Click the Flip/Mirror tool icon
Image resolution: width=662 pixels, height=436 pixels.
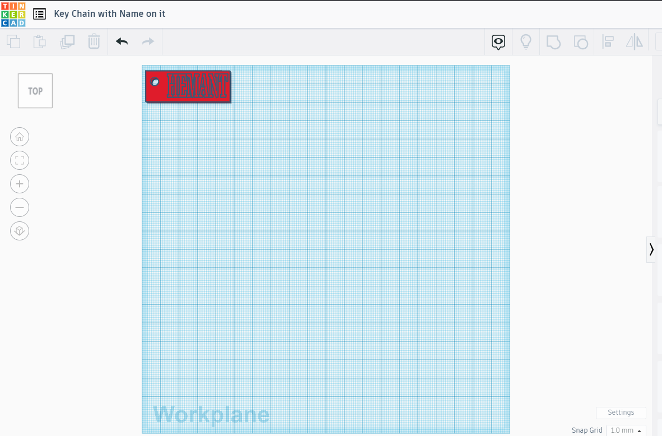click(x=635, y=41)
